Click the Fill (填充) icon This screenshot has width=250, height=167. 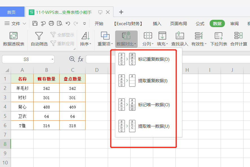pos(162,36)
